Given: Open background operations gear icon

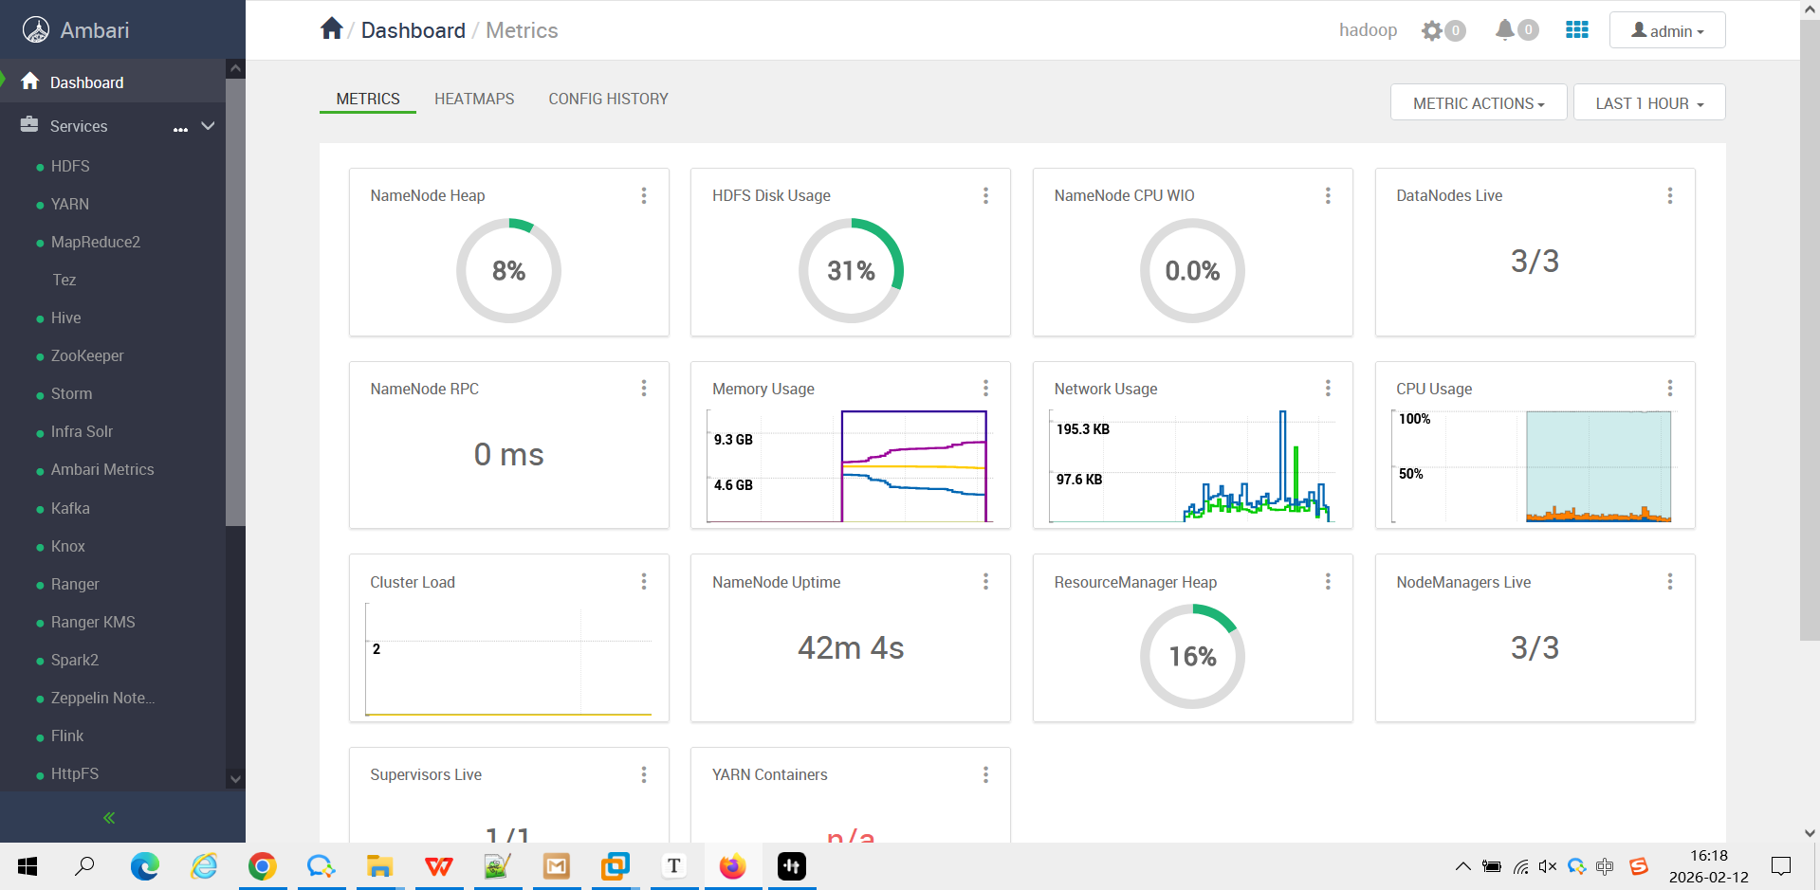Looking at the screenshot, I should [x=1432, y=30].
